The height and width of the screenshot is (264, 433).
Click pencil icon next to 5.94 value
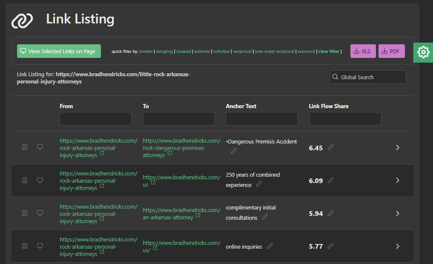pyautogui.click(x=330, y=213)
